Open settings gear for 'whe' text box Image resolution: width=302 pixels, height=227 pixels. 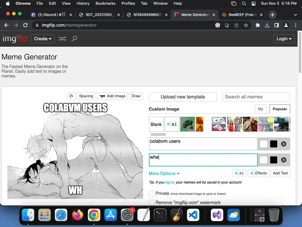(x=283, y=160)
